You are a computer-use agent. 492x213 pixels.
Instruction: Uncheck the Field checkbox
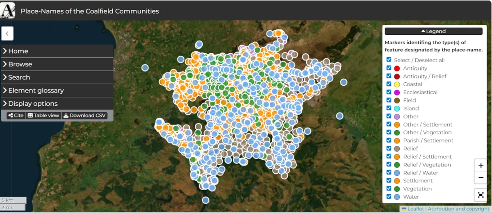[x=389, y=100]
